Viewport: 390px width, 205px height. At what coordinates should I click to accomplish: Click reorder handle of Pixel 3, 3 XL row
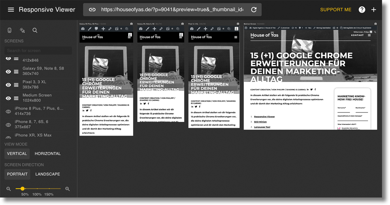coord(16,85)
